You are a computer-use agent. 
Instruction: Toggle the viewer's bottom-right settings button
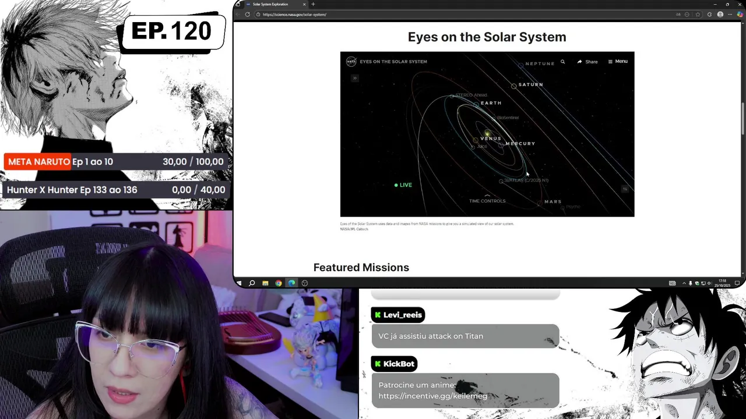coord(625,189)
